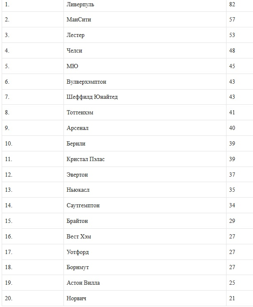253x307 pixels.
Task: Click the МЮ team cell
Action: [x=72, y=66]
